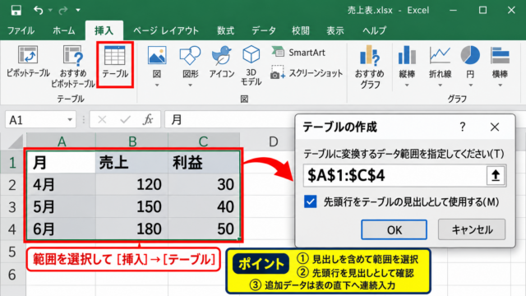This screenshot has height=296, width=526.
Task: Switch to the ホーム tab
Action: coord(64,31)
